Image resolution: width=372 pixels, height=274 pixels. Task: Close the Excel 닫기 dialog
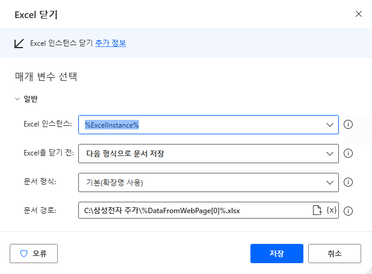[359, 14]
